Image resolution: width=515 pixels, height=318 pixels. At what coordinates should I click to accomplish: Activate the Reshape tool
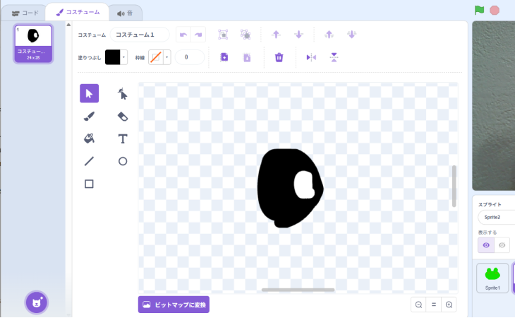tap(123, 93)
